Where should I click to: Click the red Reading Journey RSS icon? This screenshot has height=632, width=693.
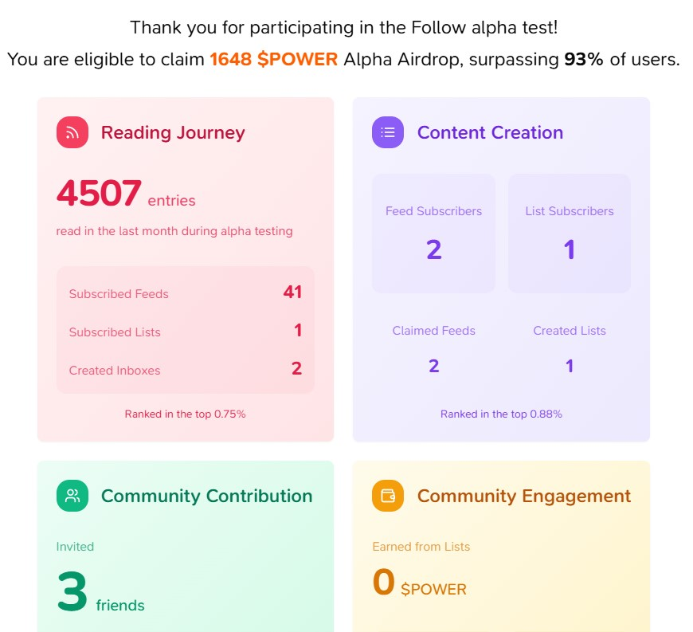[x=72, y=132]
